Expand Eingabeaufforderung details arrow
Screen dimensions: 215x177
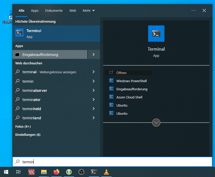click(94, 54)
